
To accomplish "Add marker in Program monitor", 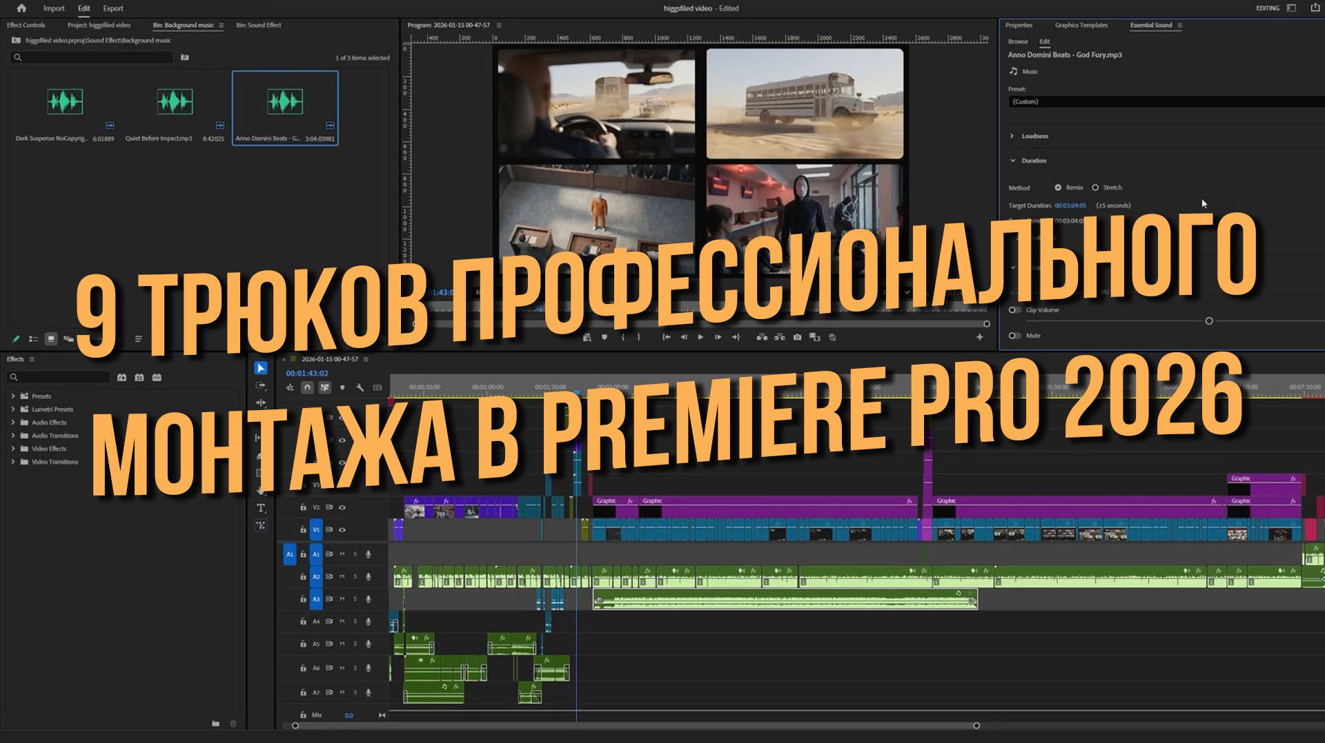I will pos(605,337).
